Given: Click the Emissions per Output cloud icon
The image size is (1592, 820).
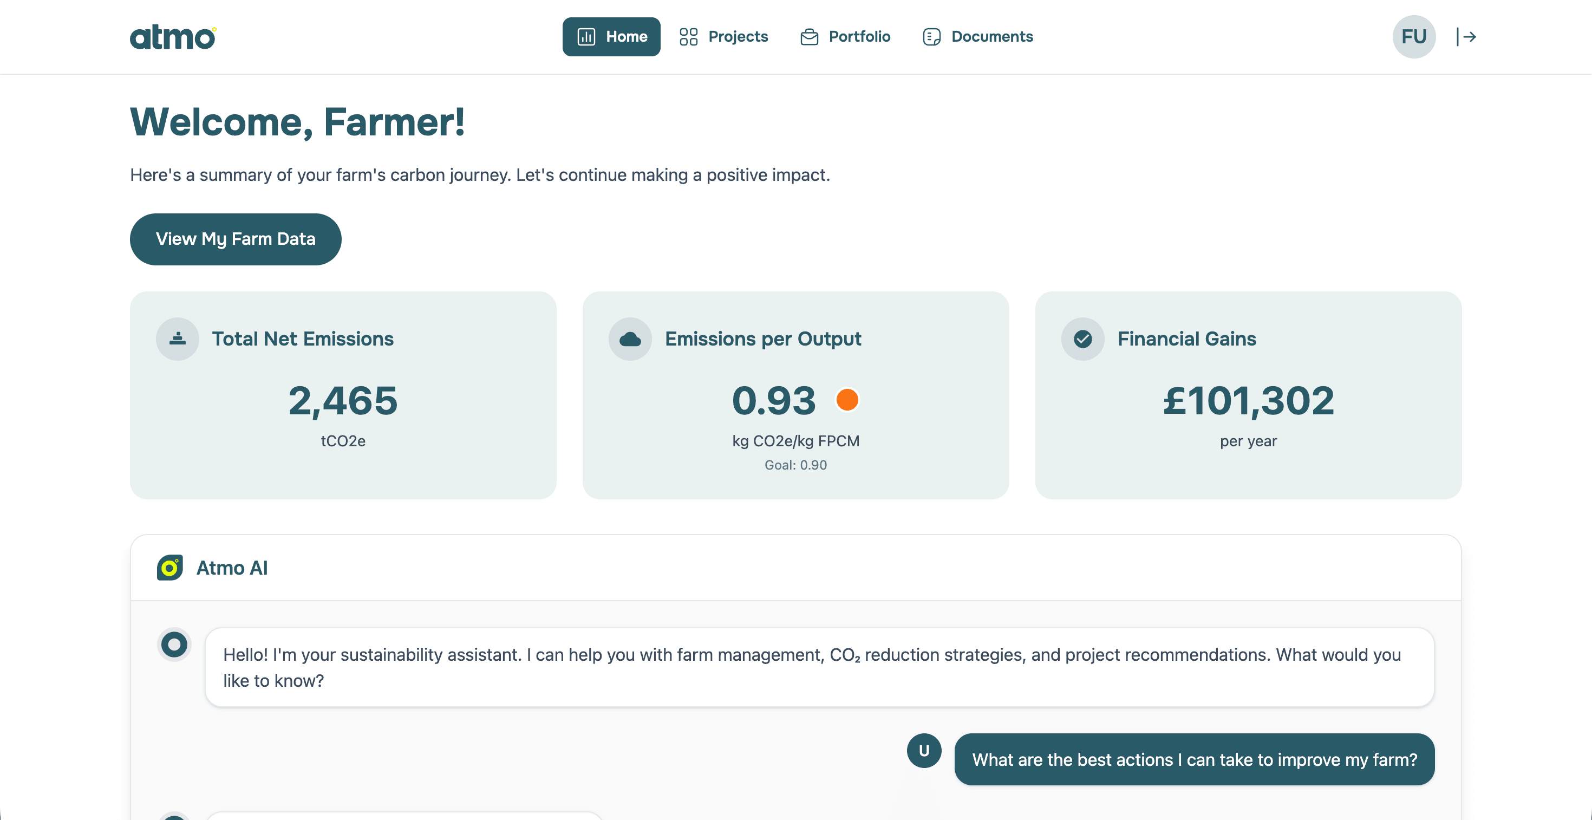Looking at the screenshot, I should click(630, 339).
